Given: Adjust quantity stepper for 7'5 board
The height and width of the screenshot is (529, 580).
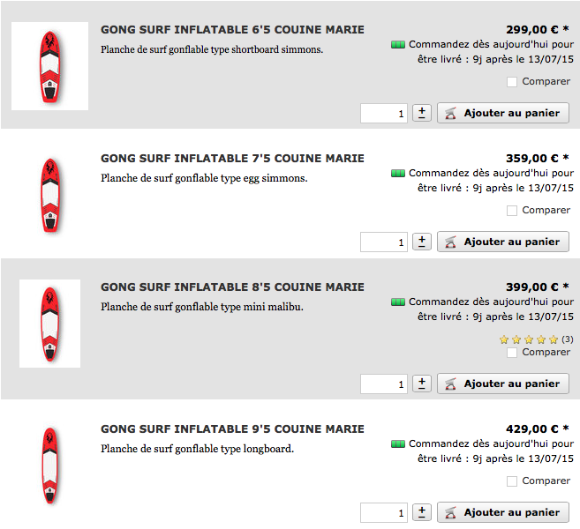Looking at the screenshot, I should (422, 242).
